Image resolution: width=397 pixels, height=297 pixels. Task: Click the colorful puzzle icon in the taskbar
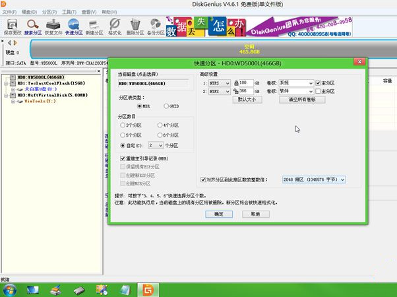(x=102, y=290)
